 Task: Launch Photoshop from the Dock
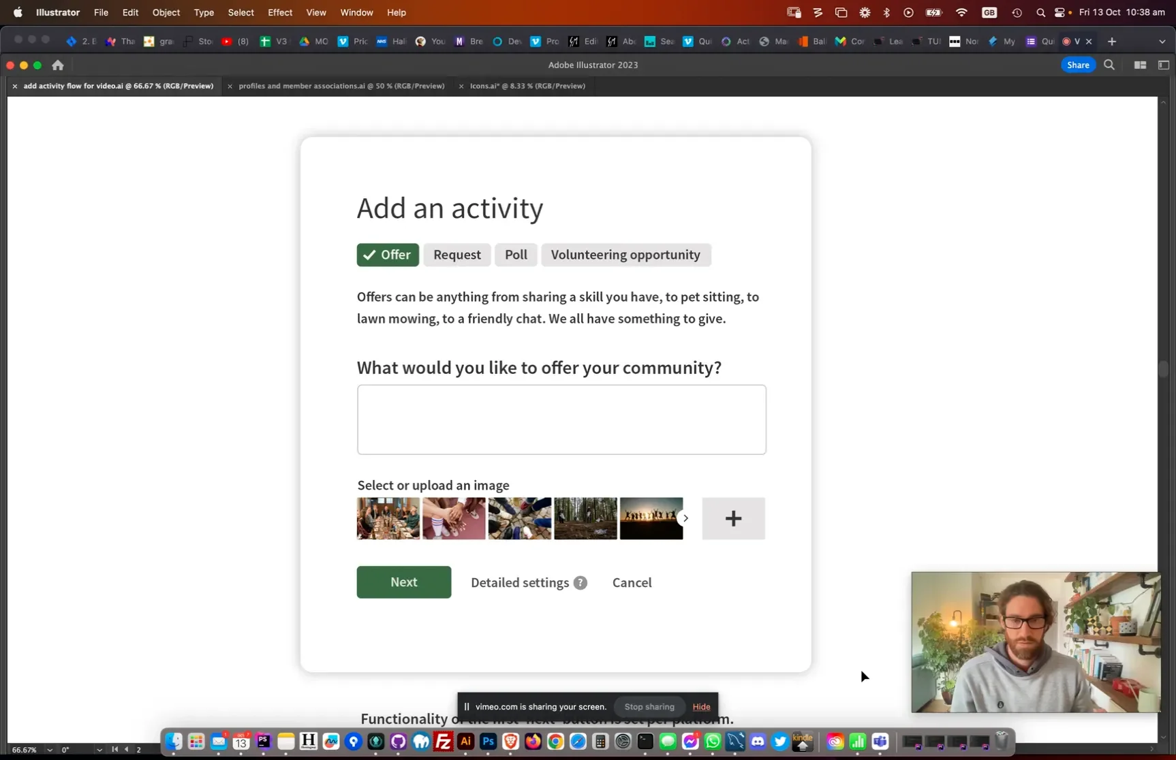(x=488, y=742)
